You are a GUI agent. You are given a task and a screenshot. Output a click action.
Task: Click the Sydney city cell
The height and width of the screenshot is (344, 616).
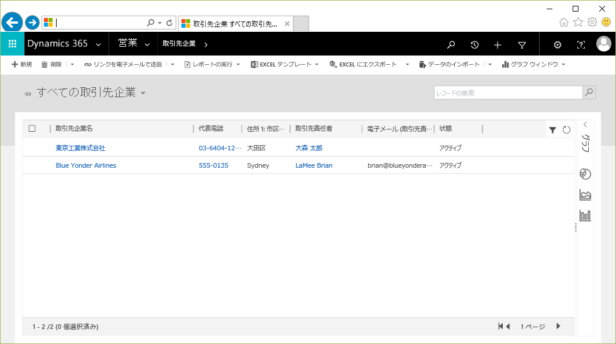(x=258, y=165)
